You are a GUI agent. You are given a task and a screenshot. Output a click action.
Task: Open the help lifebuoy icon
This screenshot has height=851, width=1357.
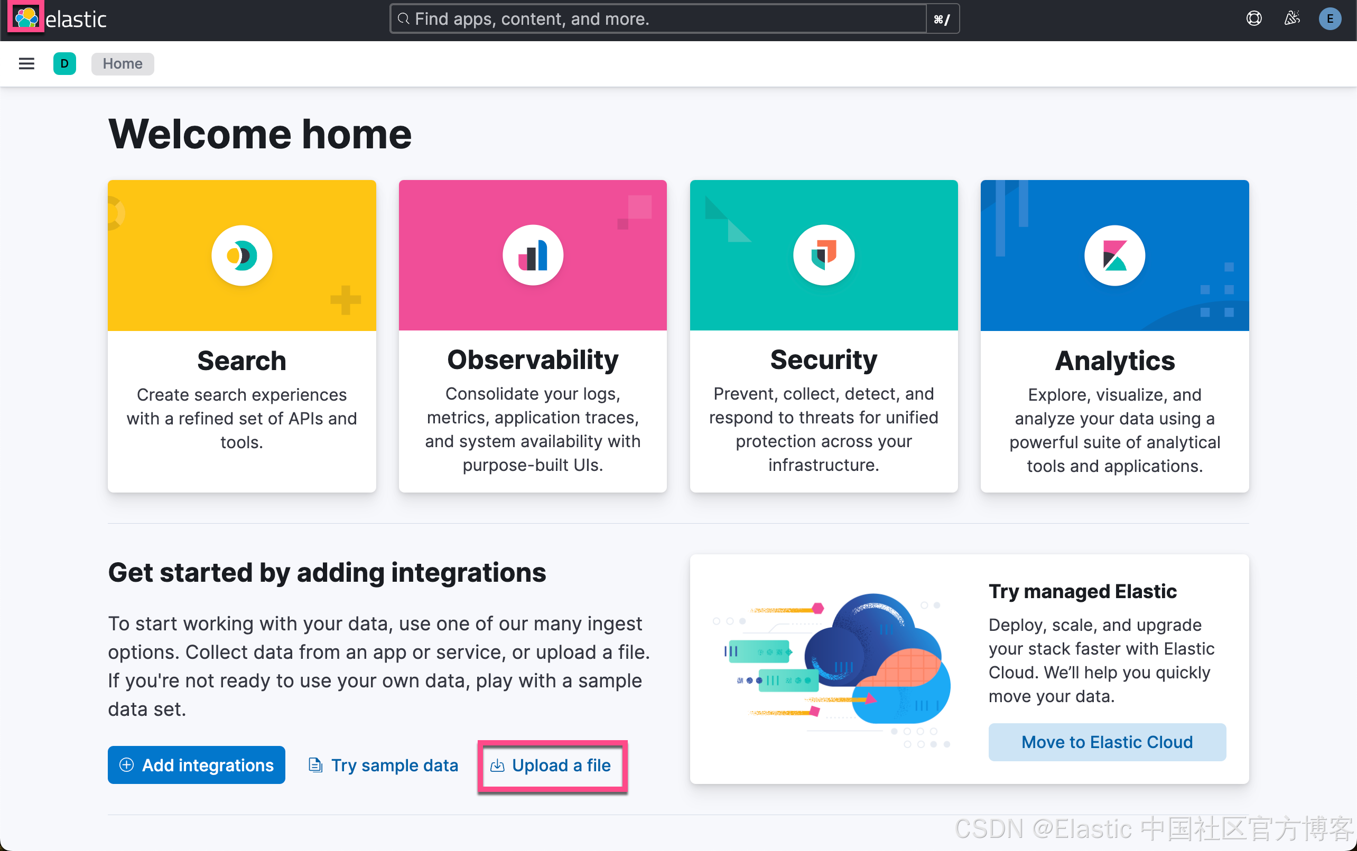pos(1253,18)
